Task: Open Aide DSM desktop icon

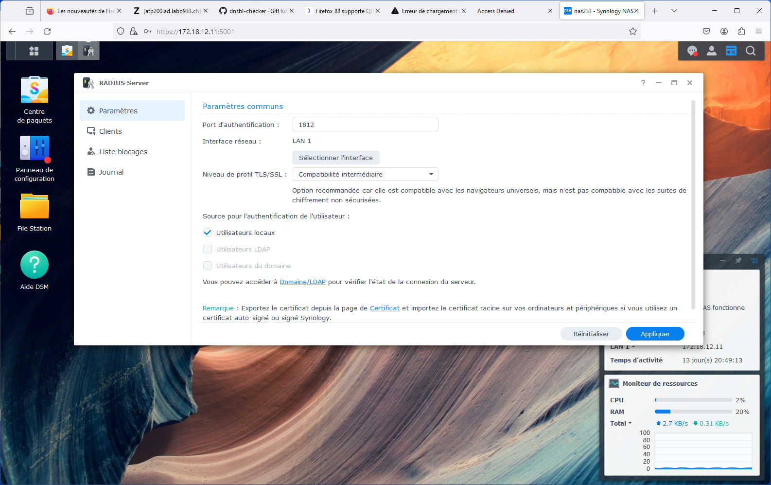Action: click(x=35, y=270)
